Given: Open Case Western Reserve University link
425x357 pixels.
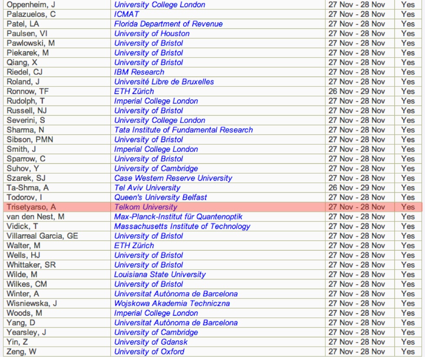Looking at the screenshot, I should (173, 178).
